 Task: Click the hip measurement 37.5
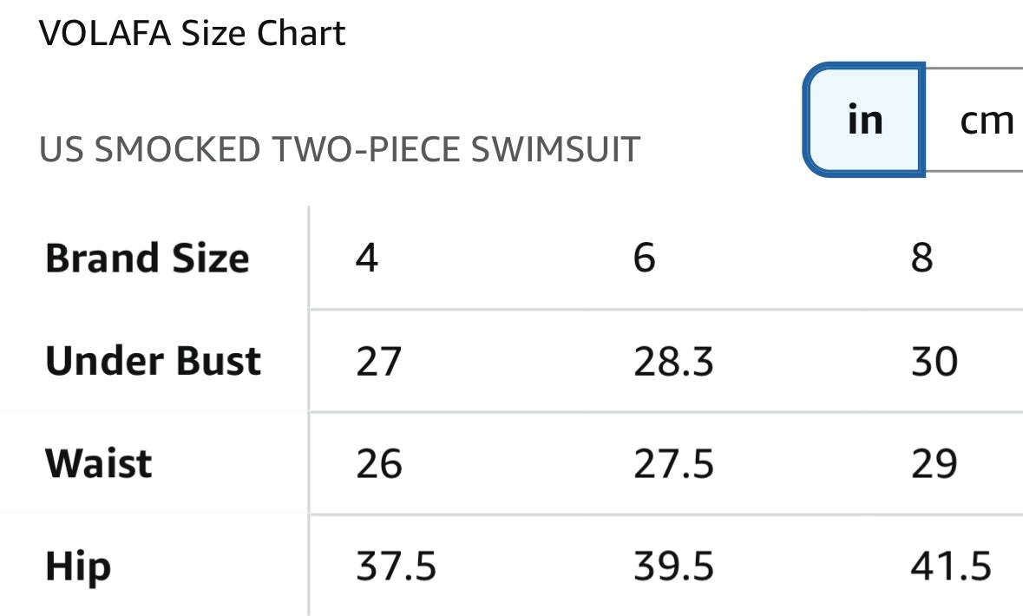tap(396, 567)
